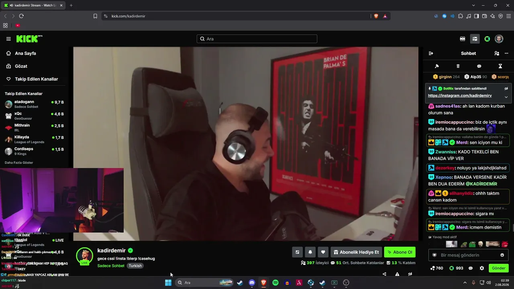Screen dimensions: 514x289
Task: Open the chat mode speech bubble icon
Action: pos(479,66)
